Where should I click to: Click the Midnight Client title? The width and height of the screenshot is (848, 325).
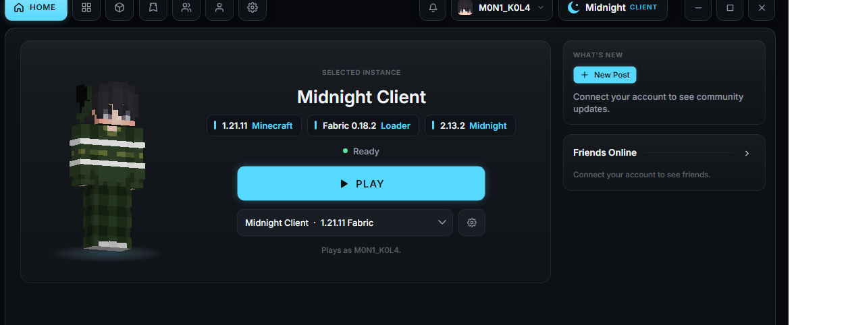point(362,96)
